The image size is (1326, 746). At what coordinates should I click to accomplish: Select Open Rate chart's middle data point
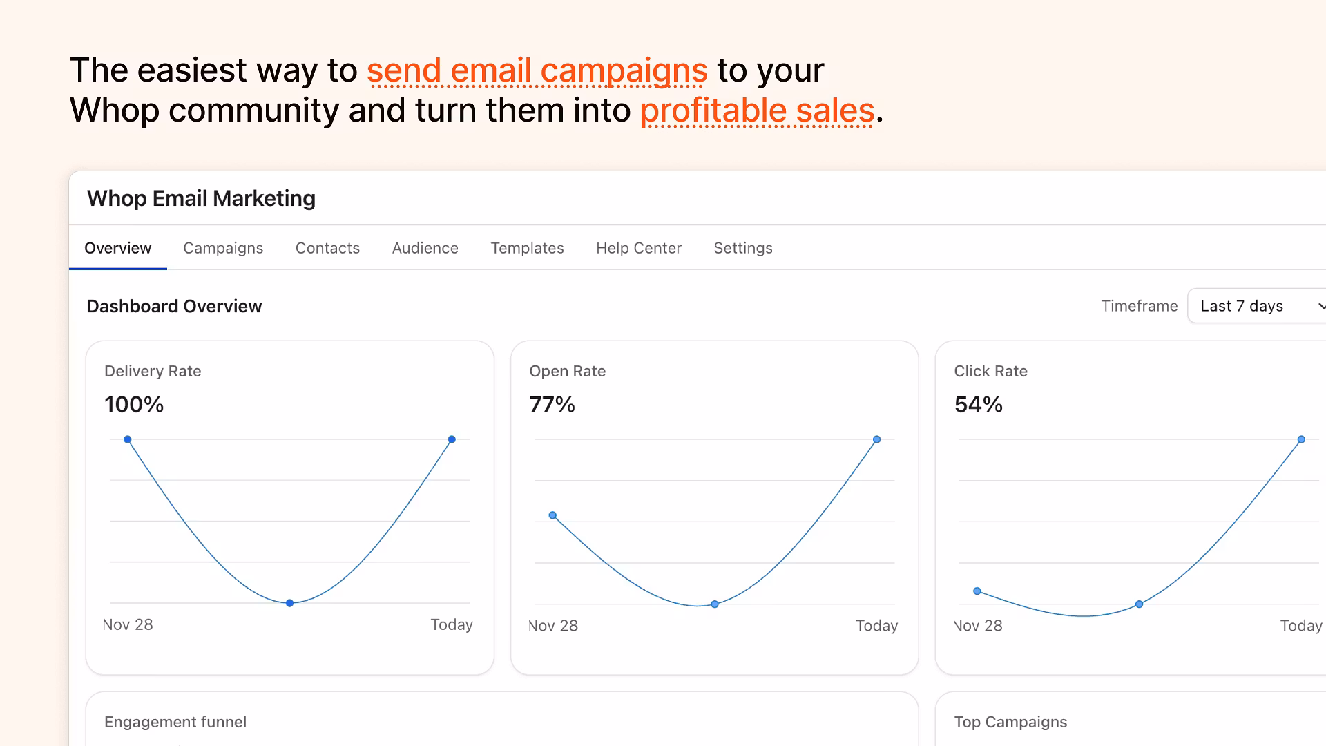[x=715, y=604]
